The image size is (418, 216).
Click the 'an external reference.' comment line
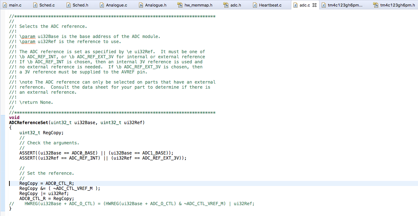click(43, 92)
